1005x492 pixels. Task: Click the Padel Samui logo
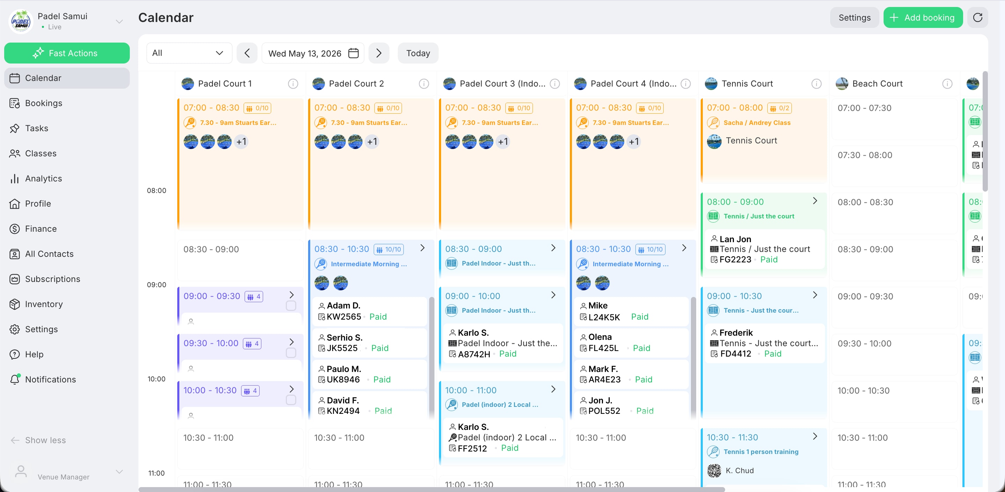[x=21, y=21]
